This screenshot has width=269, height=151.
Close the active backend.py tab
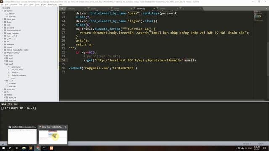click(154, 8)
